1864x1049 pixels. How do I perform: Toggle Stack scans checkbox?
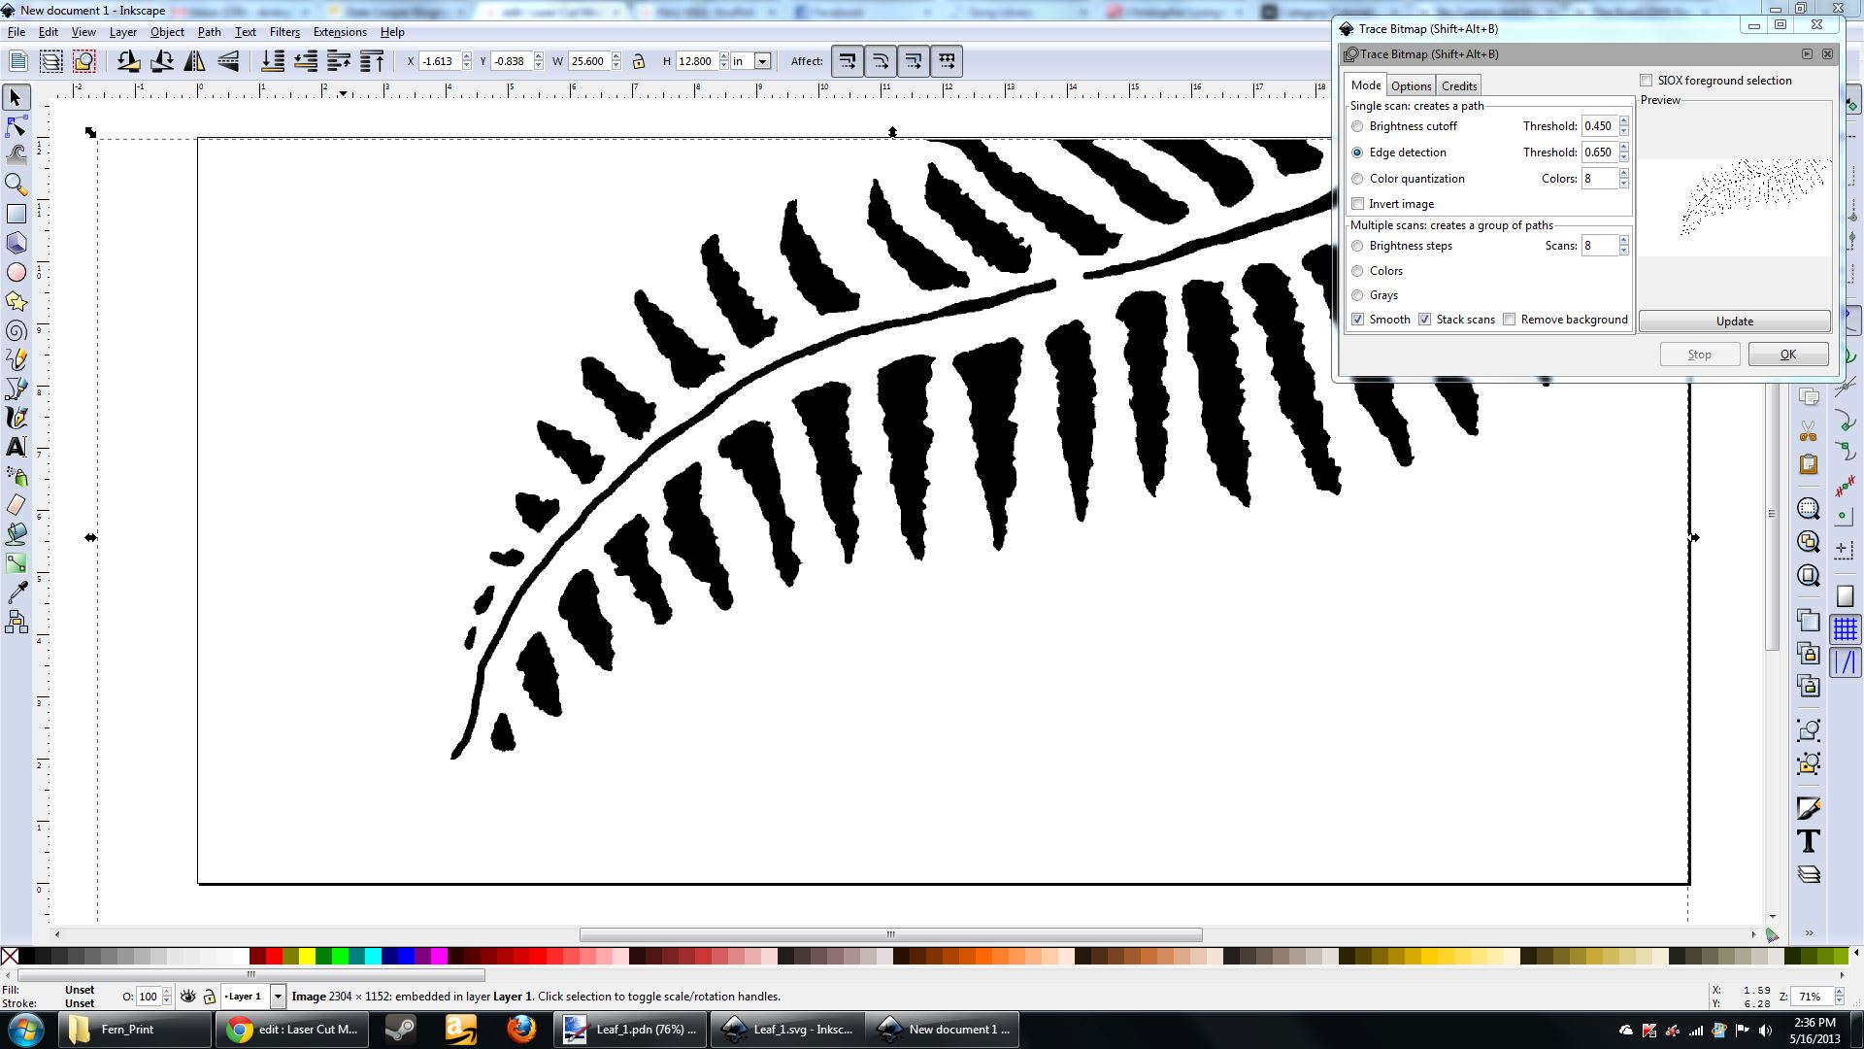tap(1424, 320)
